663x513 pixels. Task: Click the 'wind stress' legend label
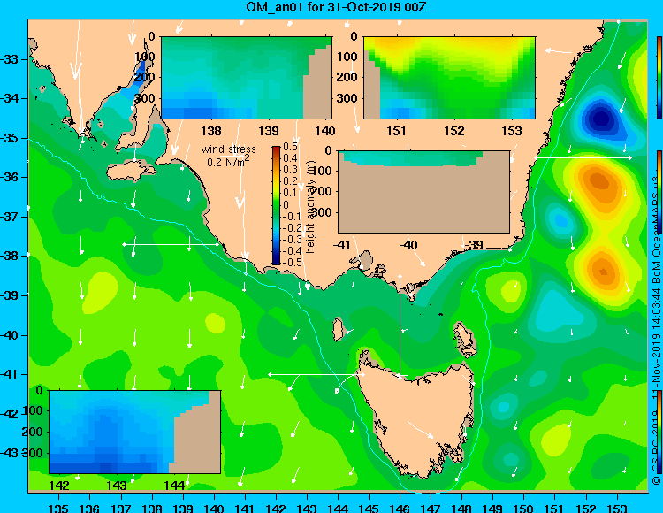click(x=228, y=149)
